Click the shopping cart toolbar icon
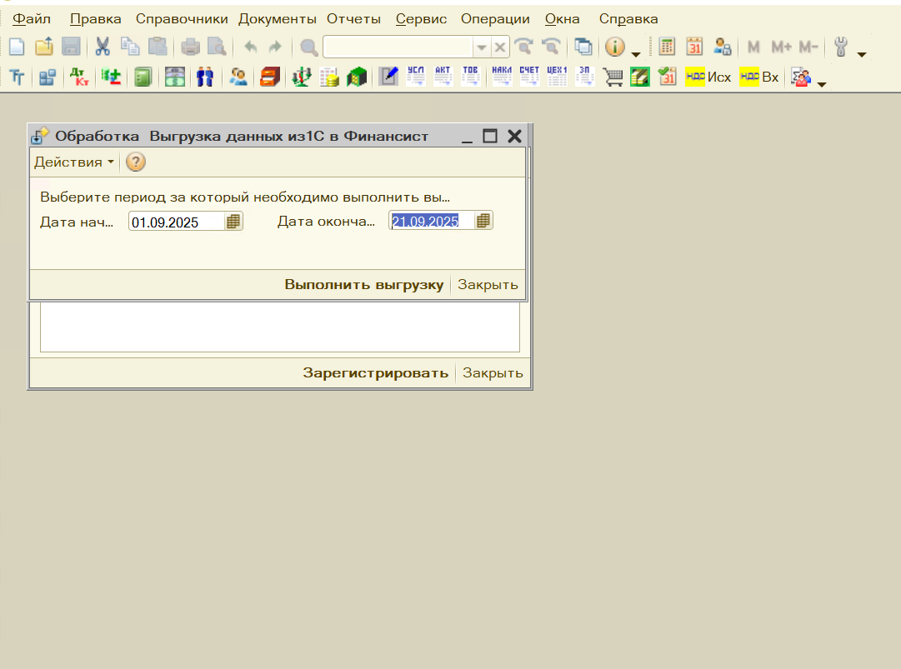Viewport: 901px width, 669px height. pyautogui.click(x=613, y=77)
